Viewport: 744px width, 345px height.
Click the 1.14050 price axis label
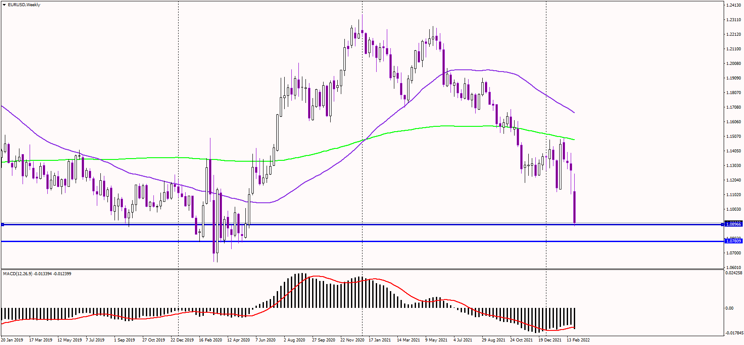point(734,151)
